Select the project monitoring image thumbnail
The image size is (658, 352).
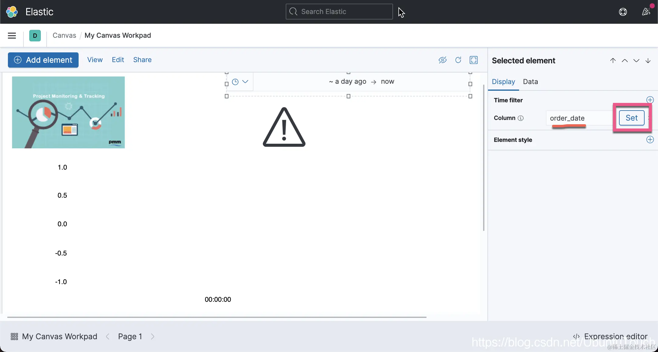pyautogui.click(x=68, y=112)
